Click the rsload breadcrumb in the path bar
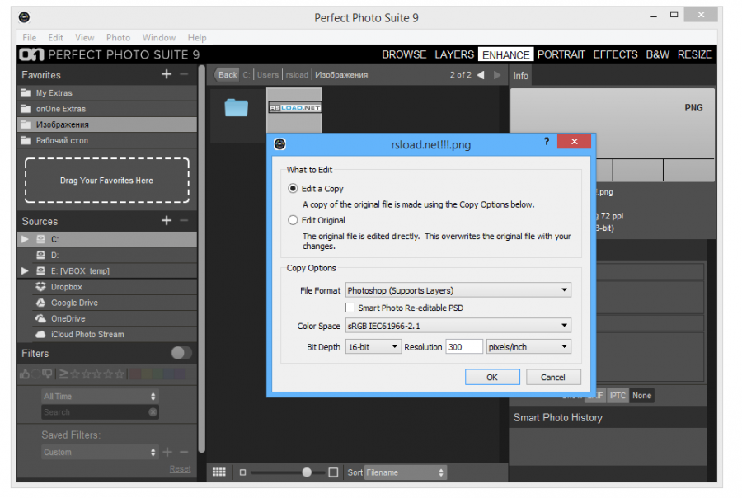This screenshot has height=498, width=742. (x=297, y=75)
